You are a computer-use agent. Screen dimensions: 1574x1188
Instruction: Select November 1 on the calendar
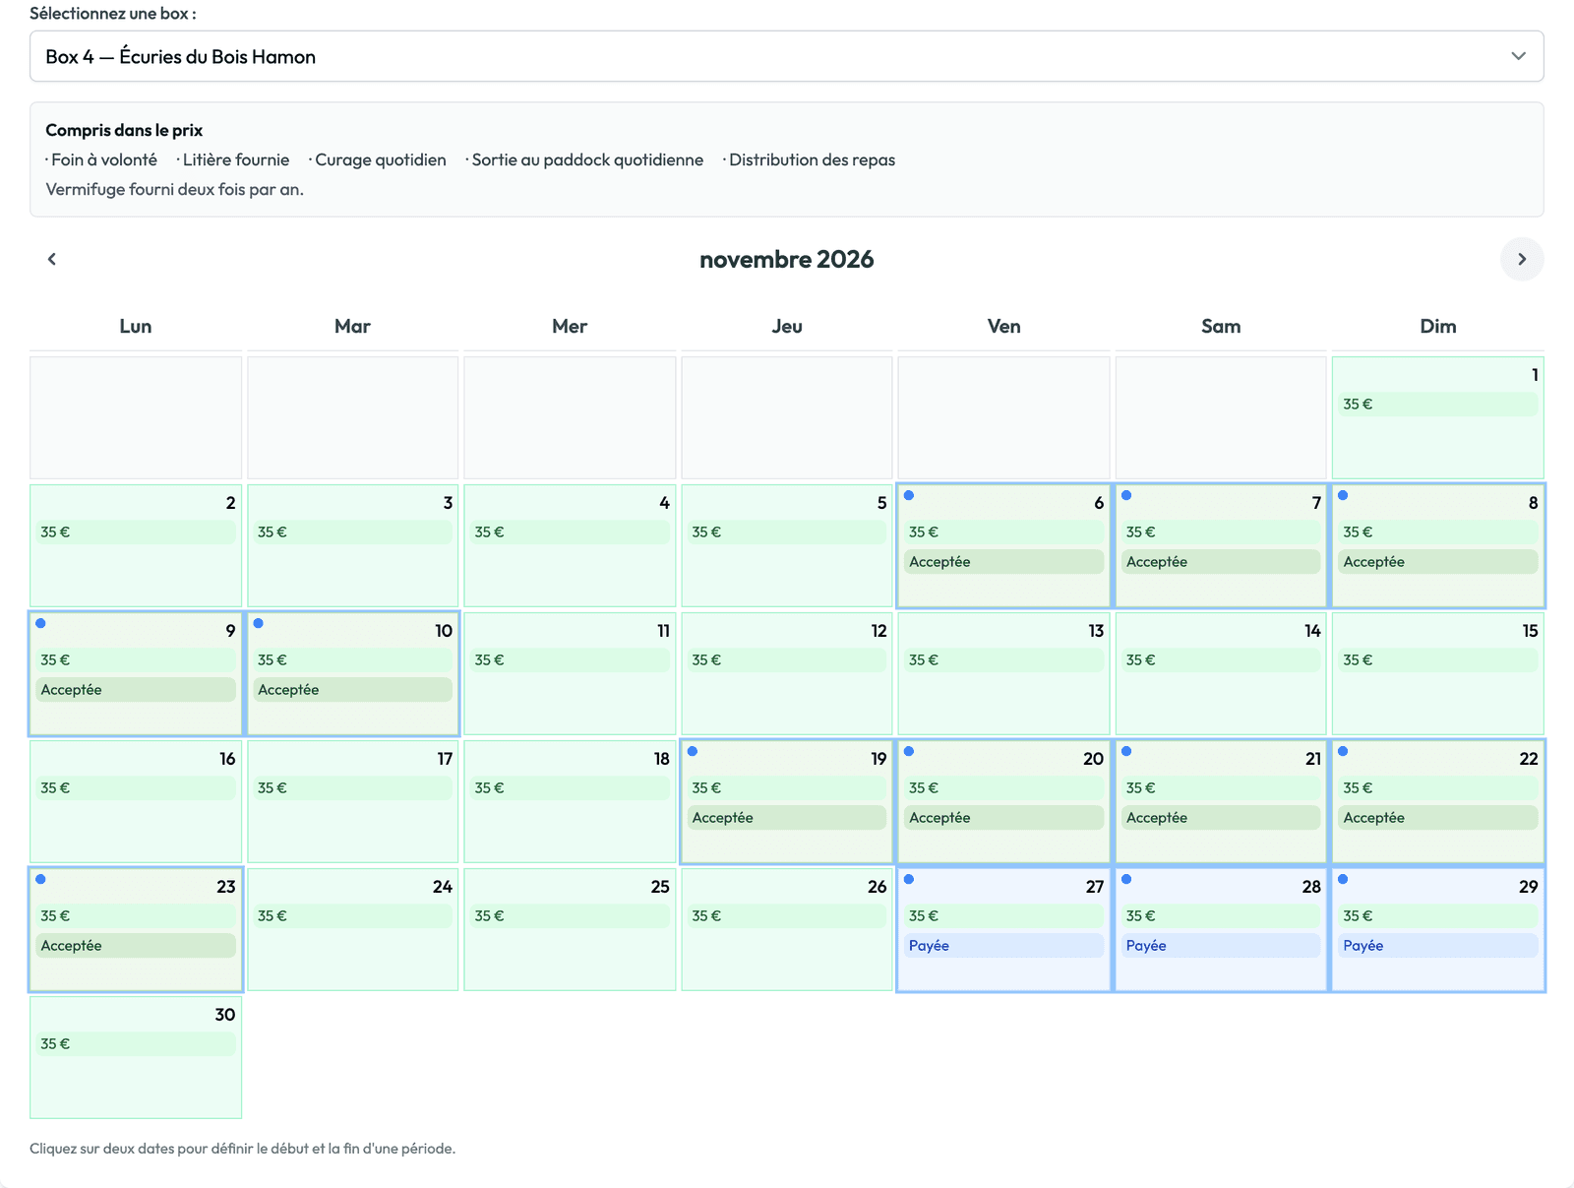[x=1437, y=417]
